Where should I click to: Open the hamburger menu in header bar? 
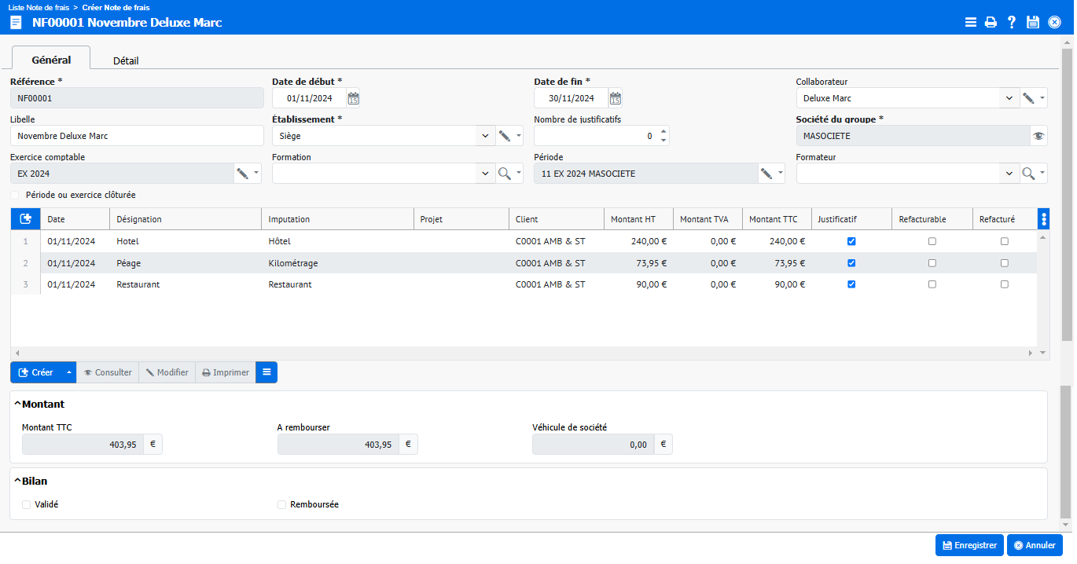971,23
